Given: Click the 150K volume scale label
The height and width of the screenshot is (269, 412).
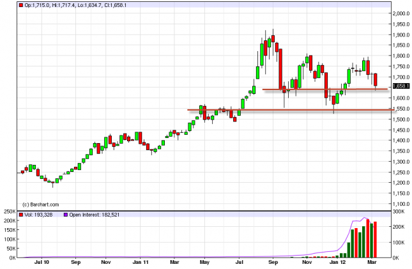Looking at the screenshot, I should point(10,230).
